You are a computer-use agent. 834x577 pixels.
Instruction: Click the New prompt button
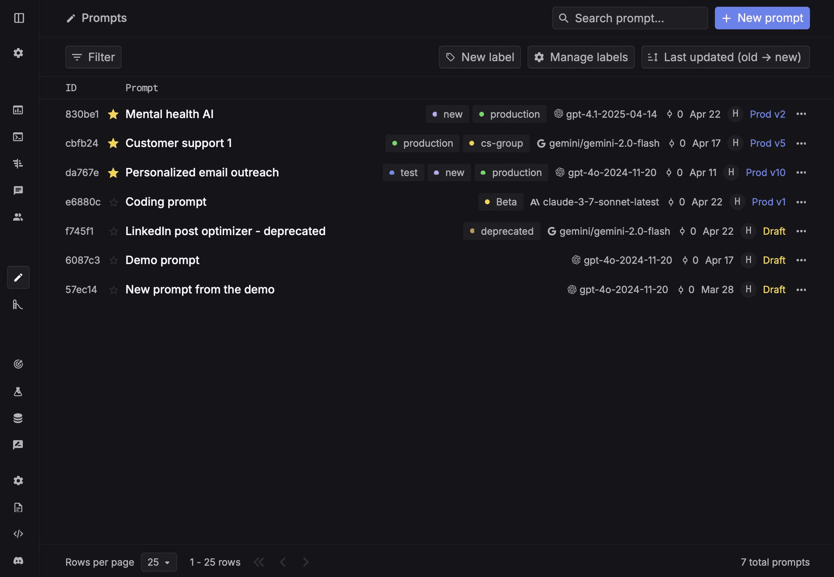pyautogui.click(x=762, y=18)
